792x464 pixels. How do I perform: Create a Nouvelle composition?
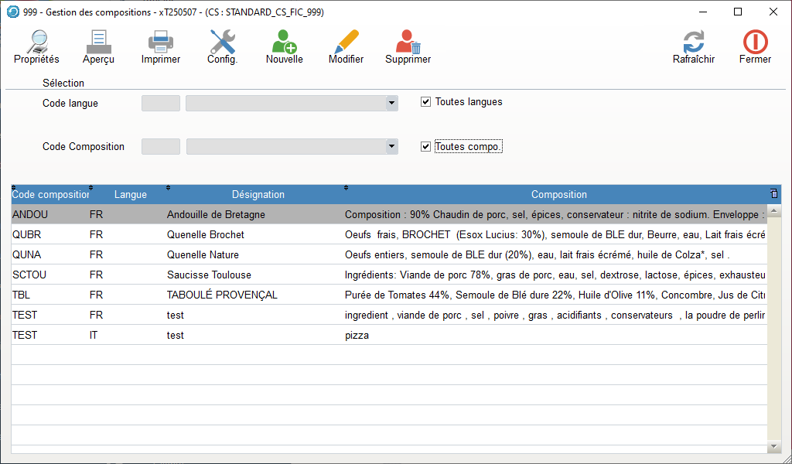[x=284, y=43]
